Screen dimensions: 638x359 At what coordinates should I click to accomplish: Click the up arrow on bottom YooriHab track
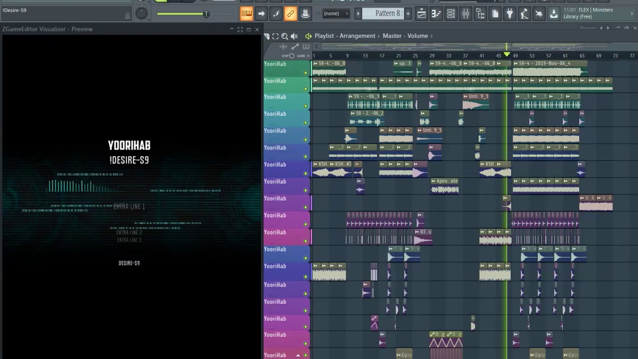tap(298, 356)
